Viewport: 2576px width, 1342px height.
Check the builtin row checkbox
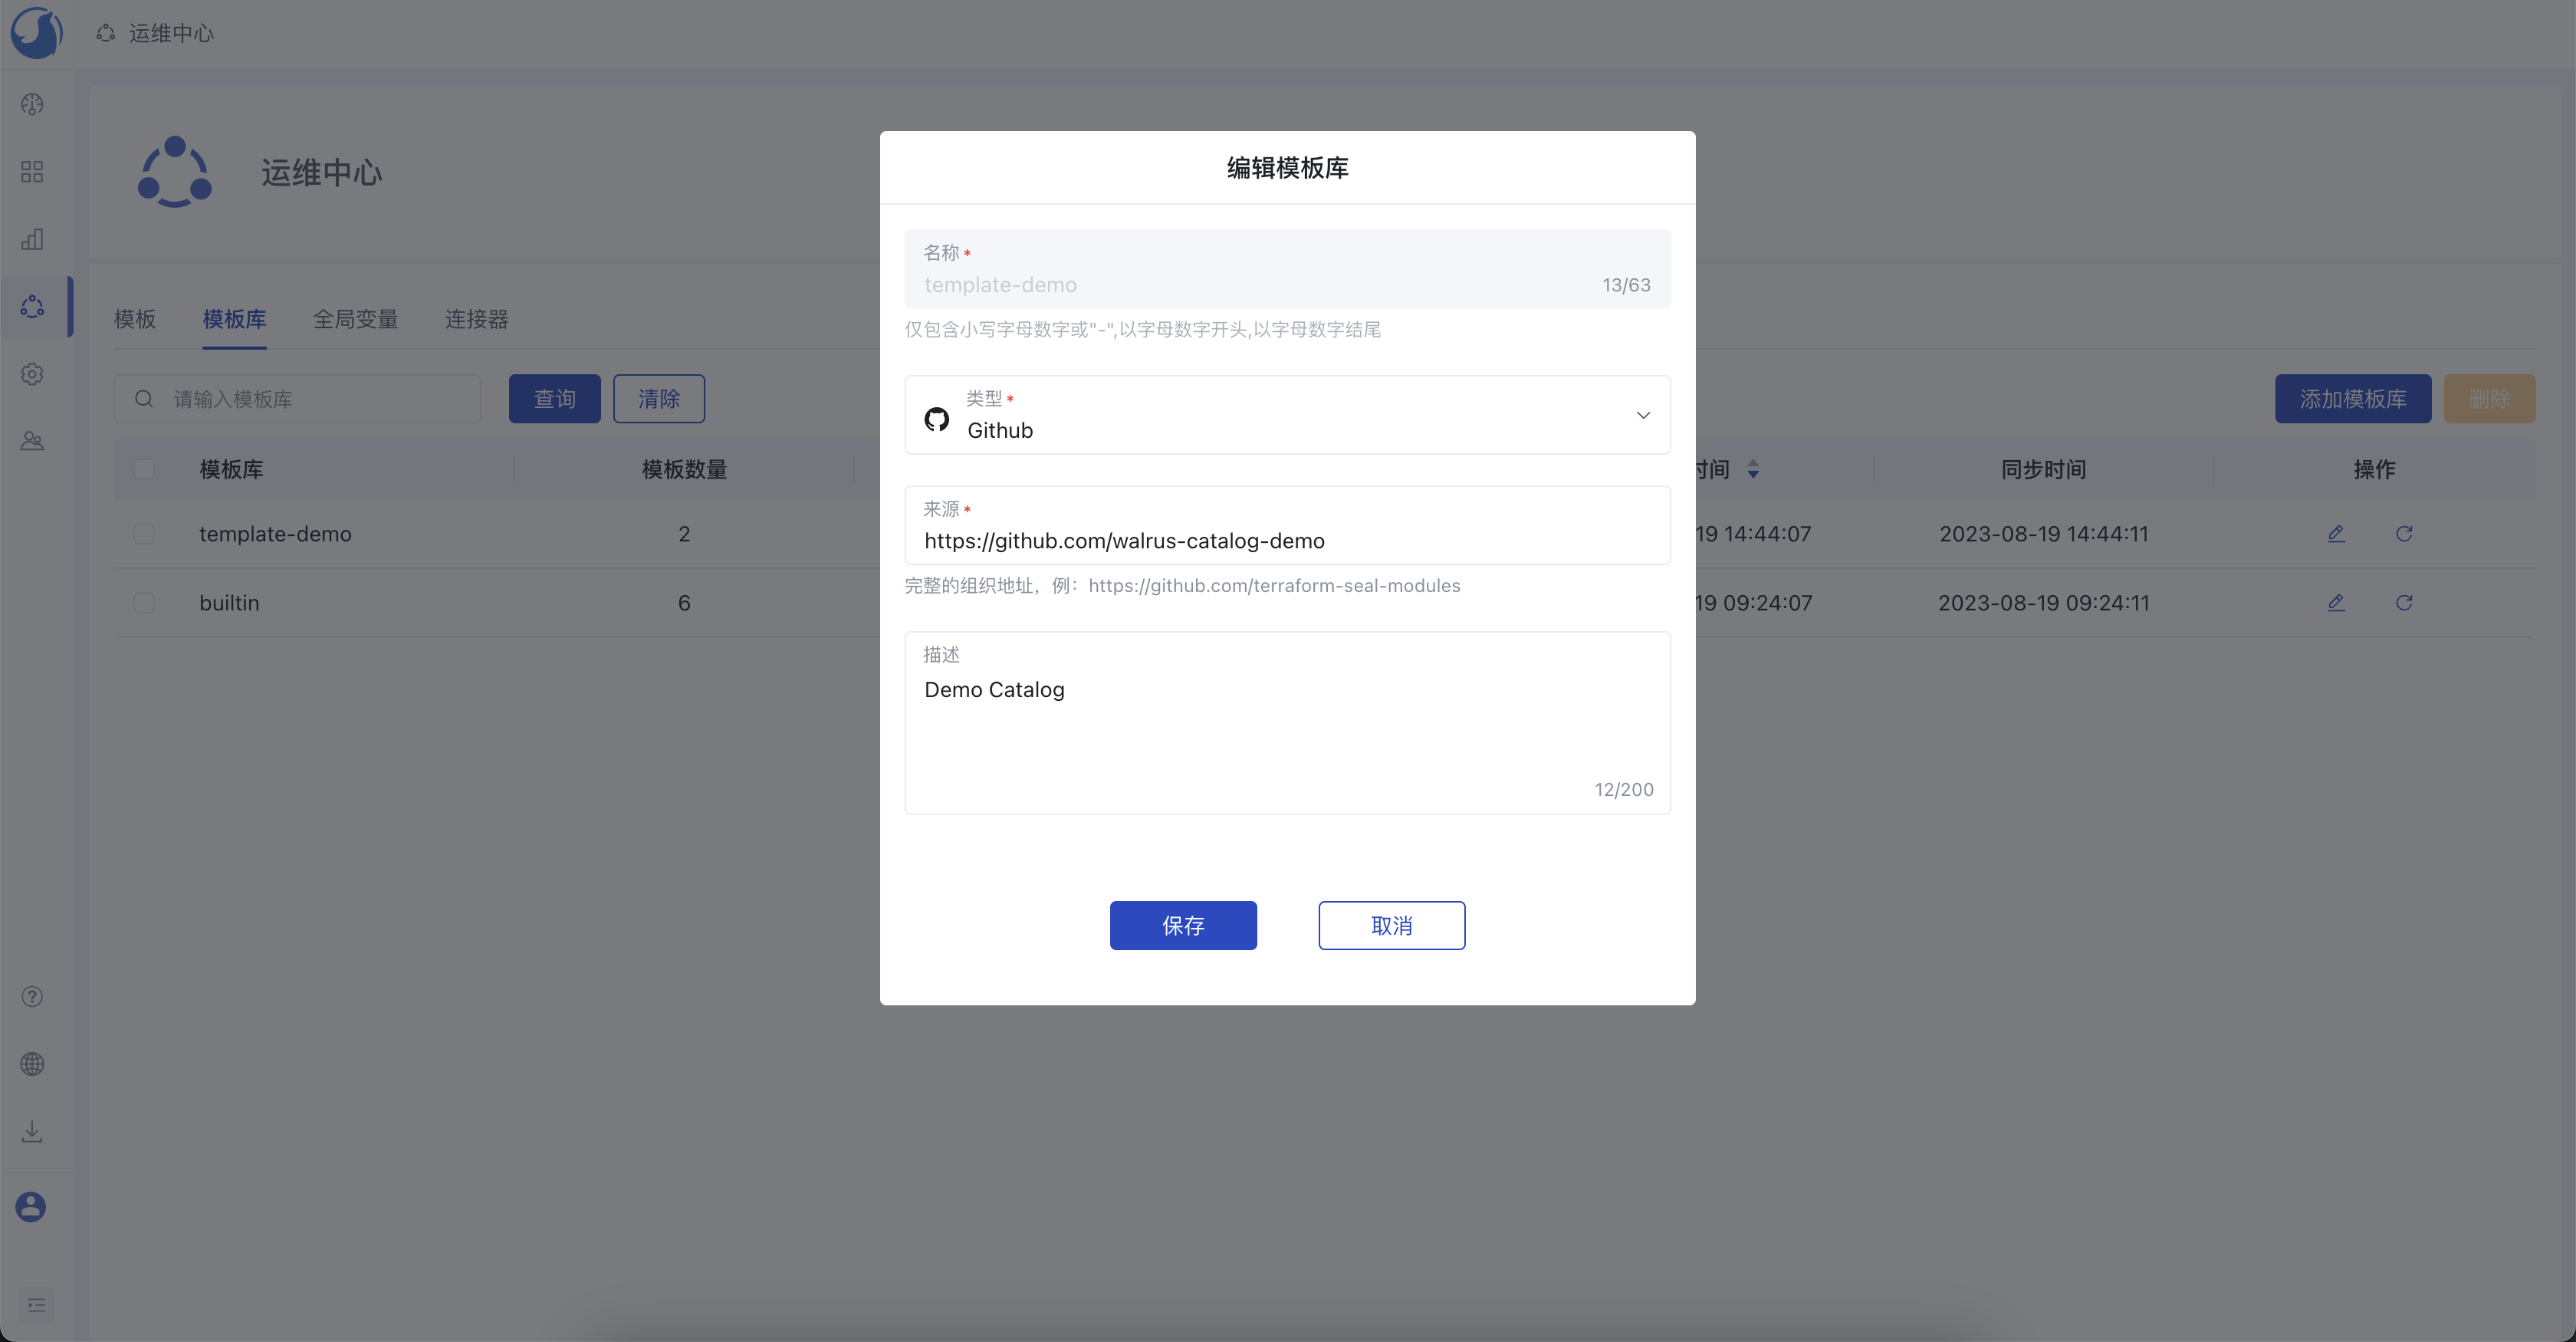tap(144, 603)
